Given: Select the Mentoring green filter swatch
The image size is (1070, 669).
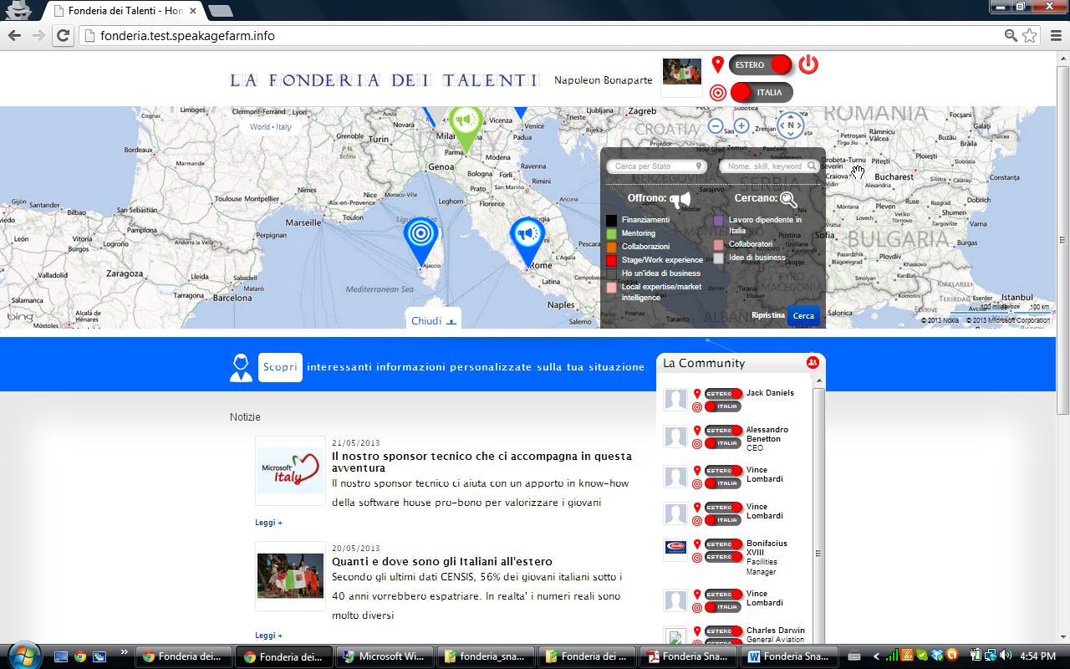Looking at the screenshot, I should pyautogui.click(x=612, y=233).
